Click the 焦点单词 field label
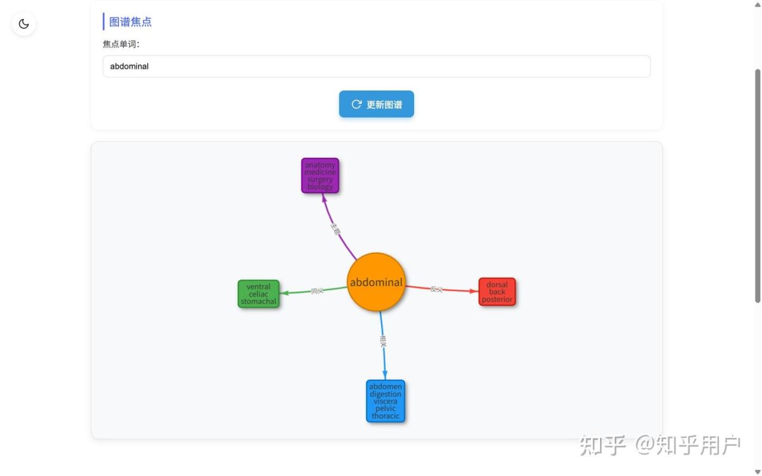Viewport: 762px width, 476px height. (x=121, y=44)
